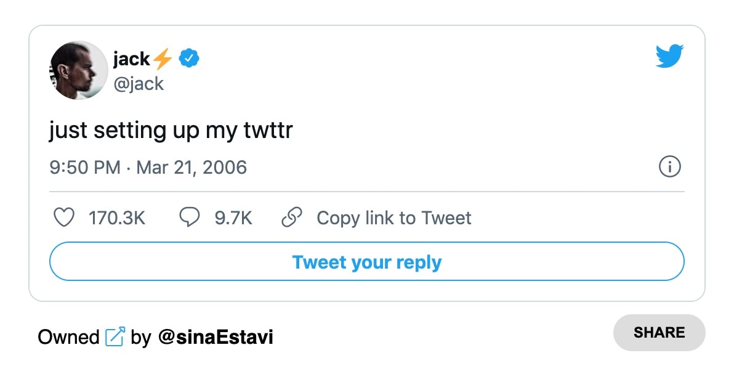
Task: Open the 9:50 PM Mar 21, 2006 timestamp
Action: click(148, 167)
